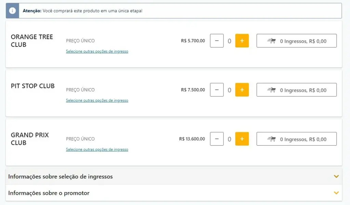Viewport: 350px width, 205px height.
Task: Expand 'Informações sobre seleção de ingressos' section
Action: (x=336, y=177)
